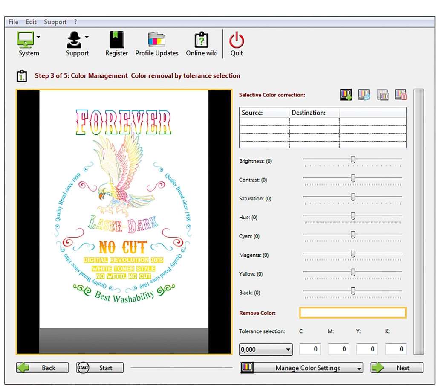The height and width of the screenshot is (389, 439).
Task: Go to the Next step
Action: pos(397,368)
